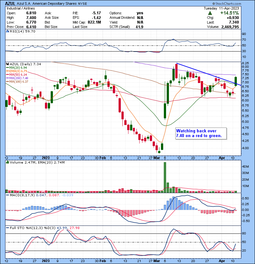The image size is (255, 264).
Task: Click the 'Volume 2.47M, EMA(20) 2.74M' label
Action: pos(37,163)
